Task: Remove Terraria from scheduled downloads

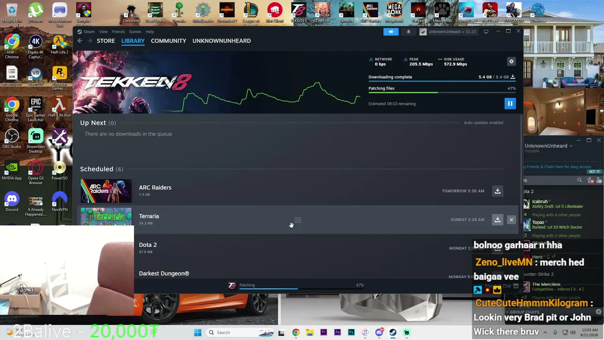Action: (x=511, y=220)
